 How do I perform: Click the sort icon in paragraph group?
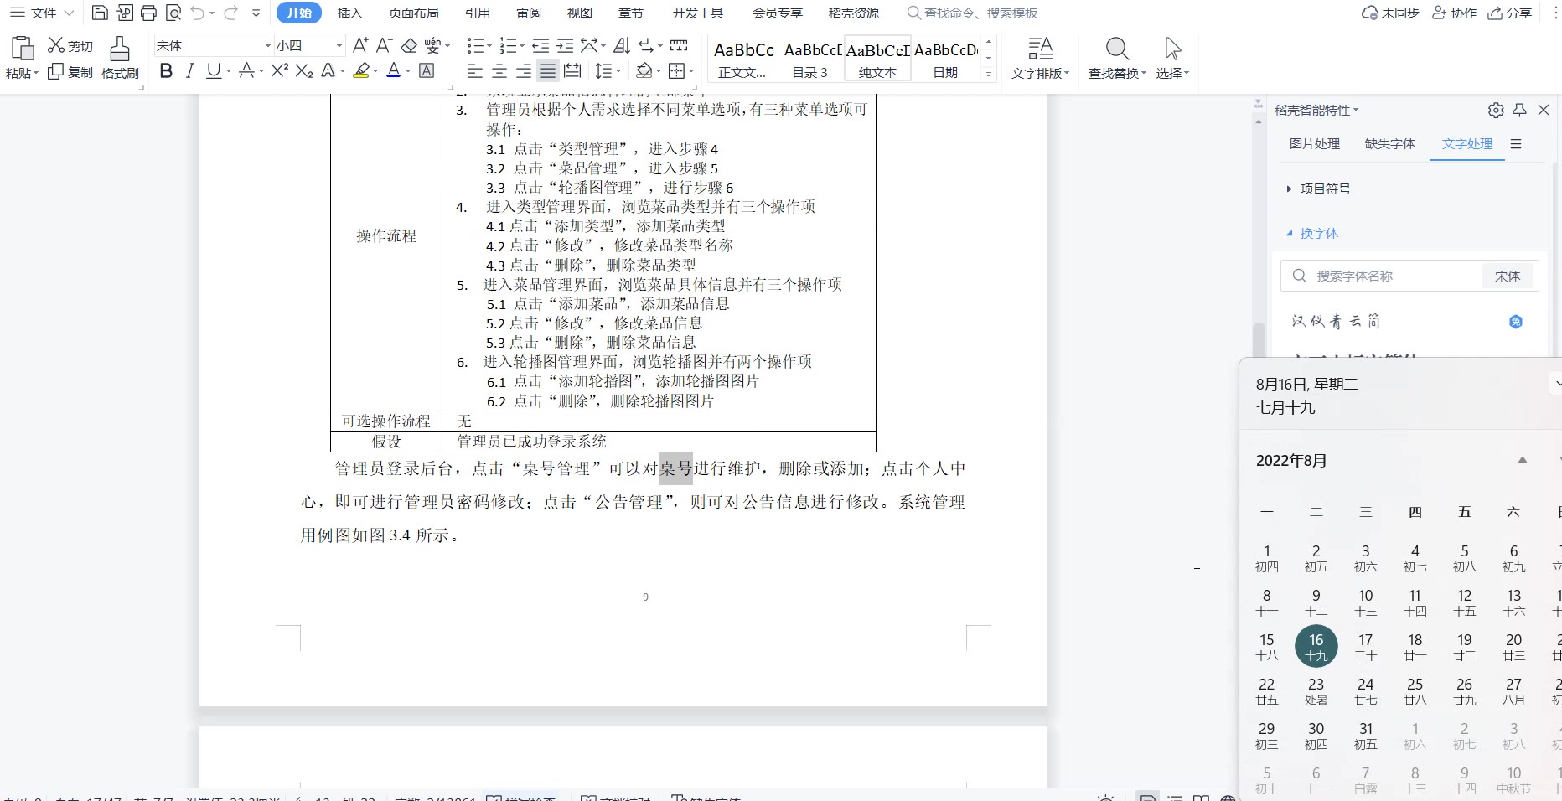[x=622, y=45]
